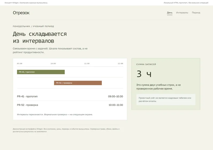The height and width of the screenshot is (150, 213).
Task: Click the 12:00 scale label
Action: point(120,63)
